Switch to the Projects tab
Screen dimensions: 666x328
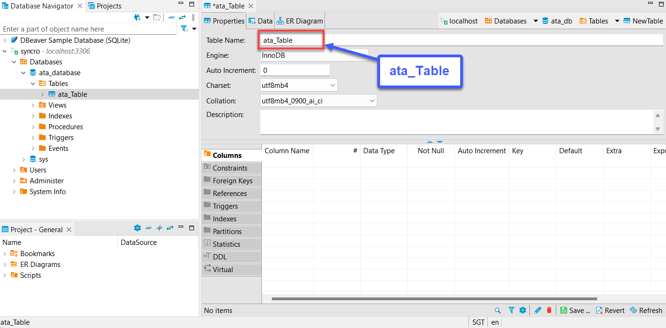[105, 6]
